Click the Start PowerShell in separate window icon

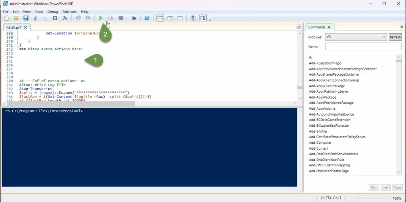click(147, 18)
